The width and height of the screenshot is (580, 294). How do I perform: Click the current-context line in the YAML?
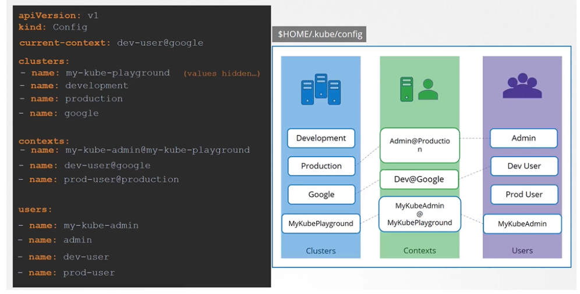tap(111, 43)
